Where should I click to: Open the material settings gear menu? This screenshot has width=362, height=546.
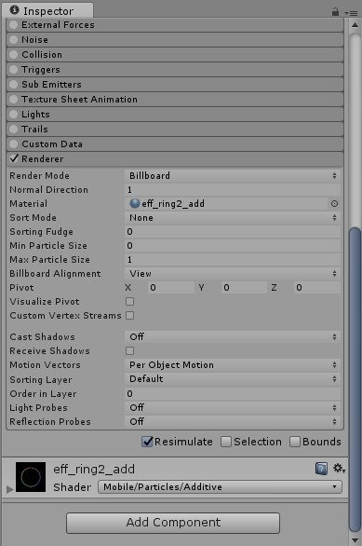coord(339,468)
